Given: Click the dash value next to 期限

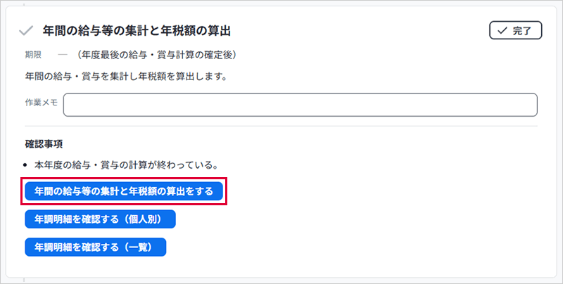Looking at the screenshot, I should (x=63, y=54).
